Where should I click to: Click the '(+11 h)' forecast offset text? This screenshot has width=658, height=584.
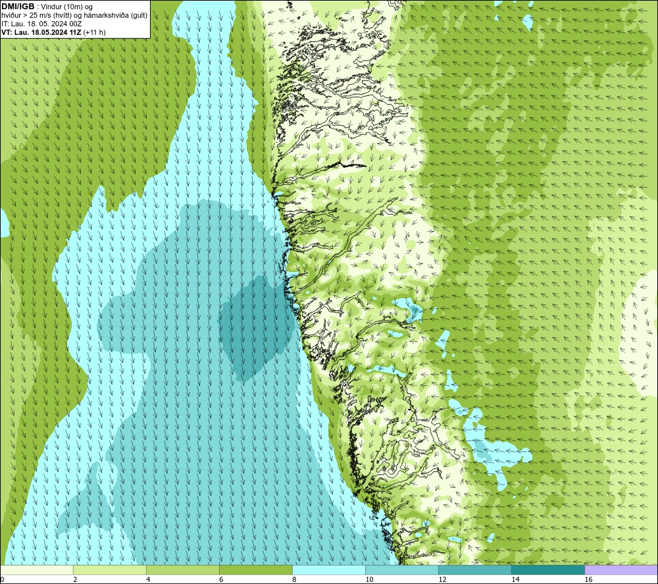[94, 32]
